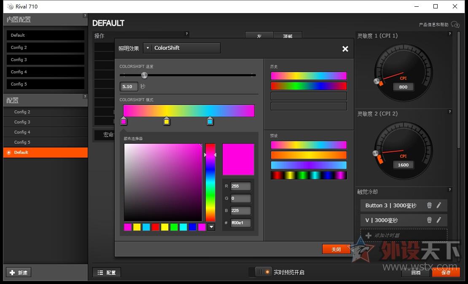Click the help icon for 灵敏度 1
The width and height of the screenshot is (468, 284).
coord(450,34)
